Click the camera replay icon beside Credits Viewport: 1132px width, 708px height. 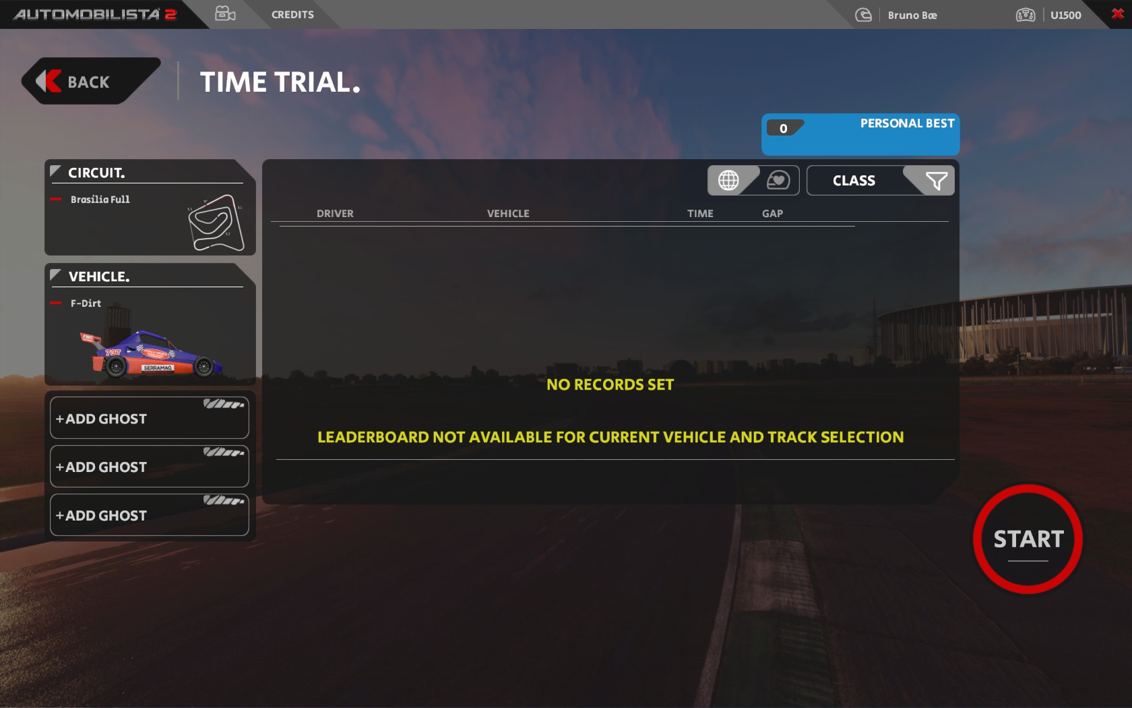click(225, 13)
